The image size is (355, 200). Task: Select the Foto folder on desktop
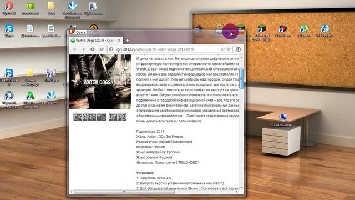coord(51,8)
